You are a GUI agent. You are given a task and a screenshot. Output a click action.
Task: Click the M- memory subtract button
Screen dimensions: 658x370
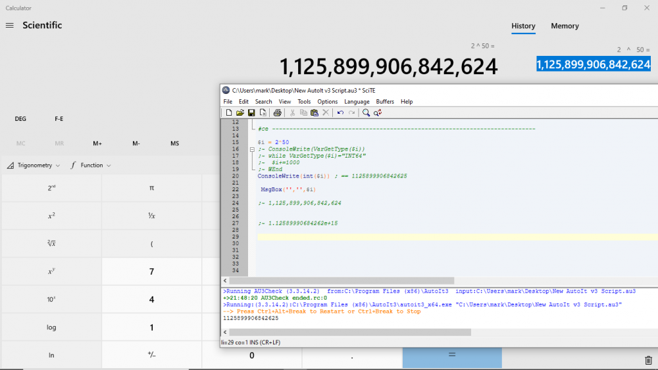tap(136, 143)
